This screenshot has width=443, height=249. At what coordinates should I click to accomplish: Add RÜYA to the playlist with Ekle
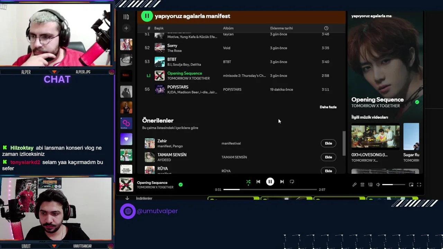[x=328, y=171]
